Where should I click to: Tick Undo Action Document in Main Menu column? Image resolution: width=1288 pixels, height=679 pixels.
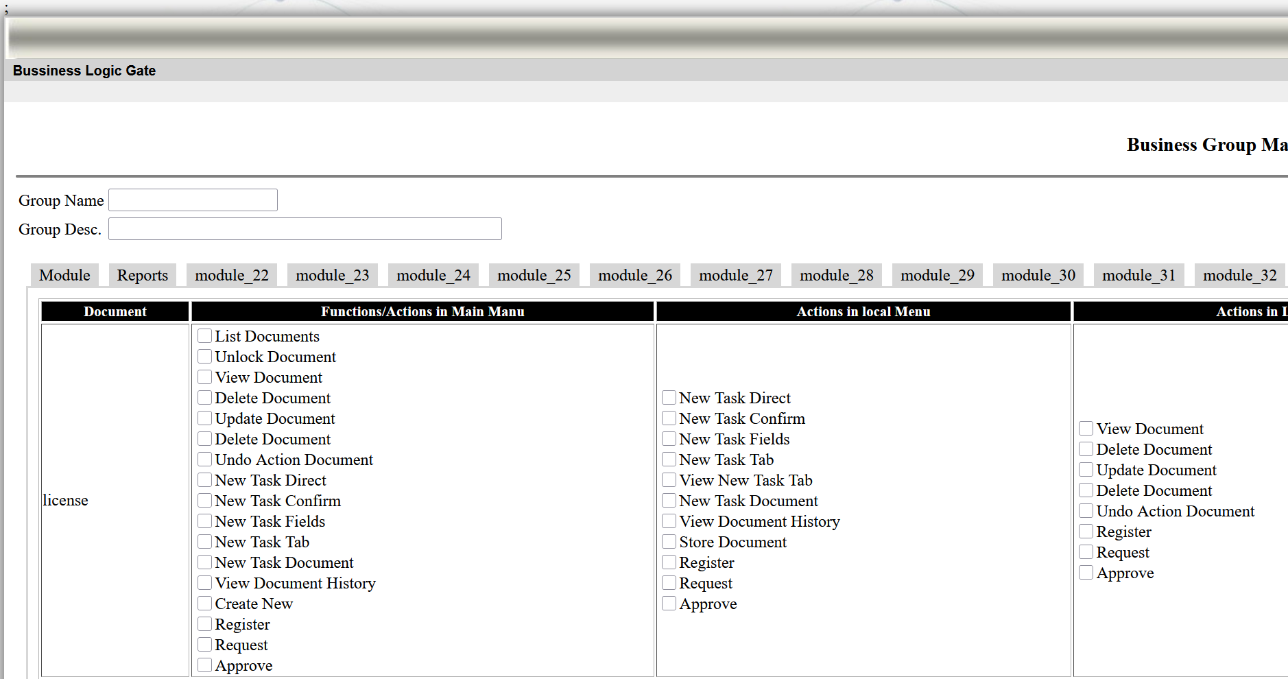204,460
